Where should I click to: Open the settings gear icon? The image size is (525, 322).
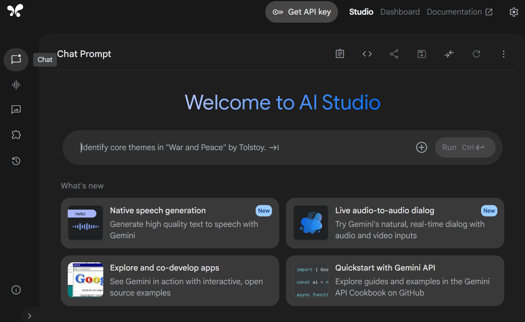click(514, 12)
